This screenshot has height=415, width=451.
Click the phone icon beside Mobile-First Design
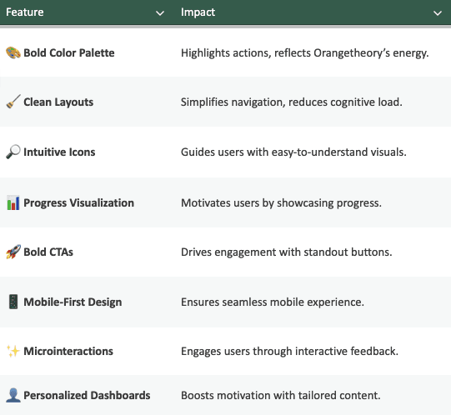point(13,302)
